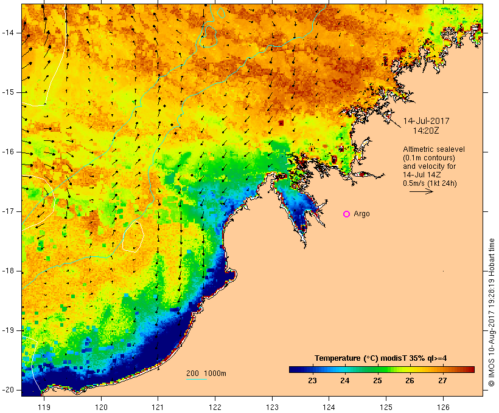The image size is (499, 413).
Task: Click the latitude axis label '-17'
Action: click(8, 211)
